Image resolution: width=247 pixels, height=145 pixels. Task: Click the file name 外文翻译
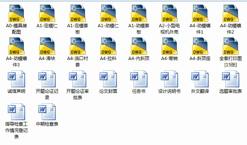200,91
